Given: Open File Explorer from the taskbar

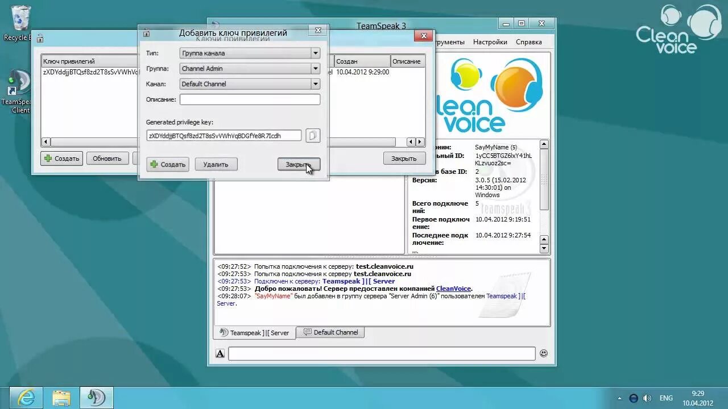Looking at the screenshot, I should 61,398.
